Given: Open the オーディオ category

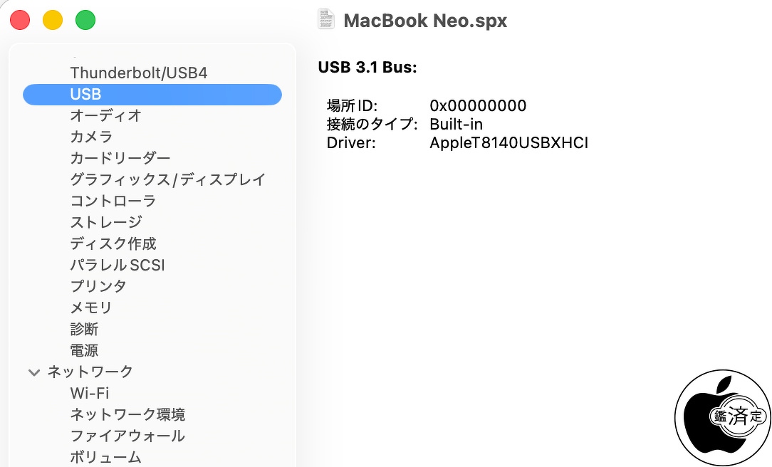Looking at the screenshot, I should 105,115.
